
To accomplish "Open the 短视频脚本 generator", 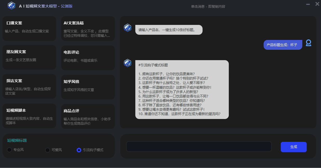I will [x=29, y=116].
